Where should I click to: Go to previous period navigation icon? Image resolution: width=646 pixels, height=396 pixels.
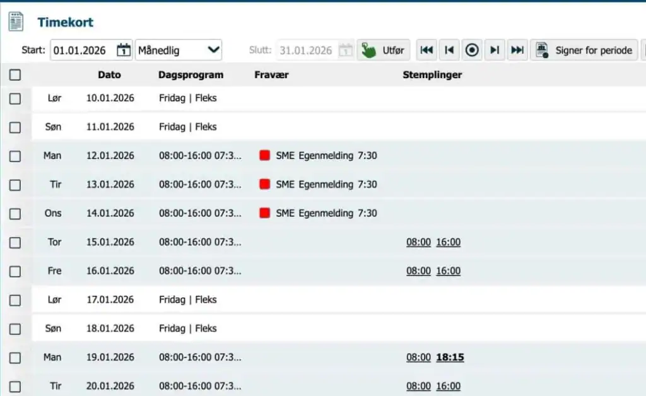tap(449, 50)
